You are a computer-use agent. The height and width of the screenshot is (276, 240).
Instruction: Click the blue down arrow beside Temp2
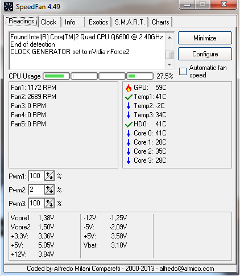pos(129,106)
